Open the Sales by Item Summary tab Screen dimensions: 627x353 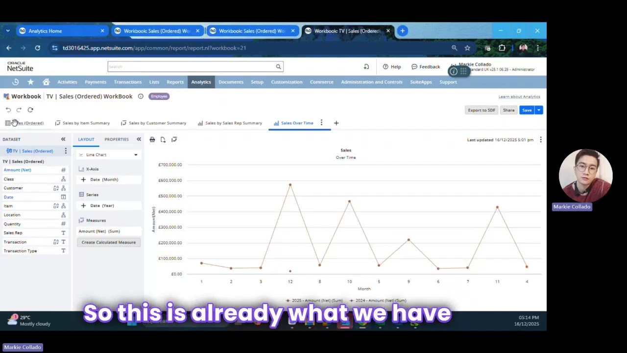click(x=82, y=123)
